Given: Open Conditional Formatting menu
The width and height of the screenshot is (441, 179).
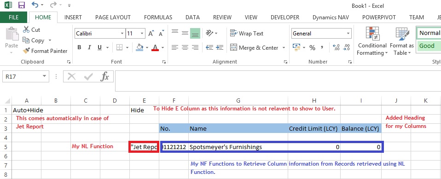Looking at the screenshot, I should (372, 41).
